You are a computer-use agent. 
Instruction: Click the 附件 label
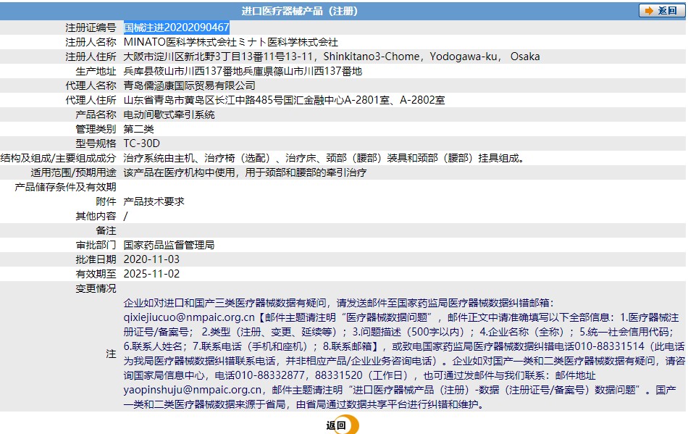pyautogui.click(x=106, y=201)
